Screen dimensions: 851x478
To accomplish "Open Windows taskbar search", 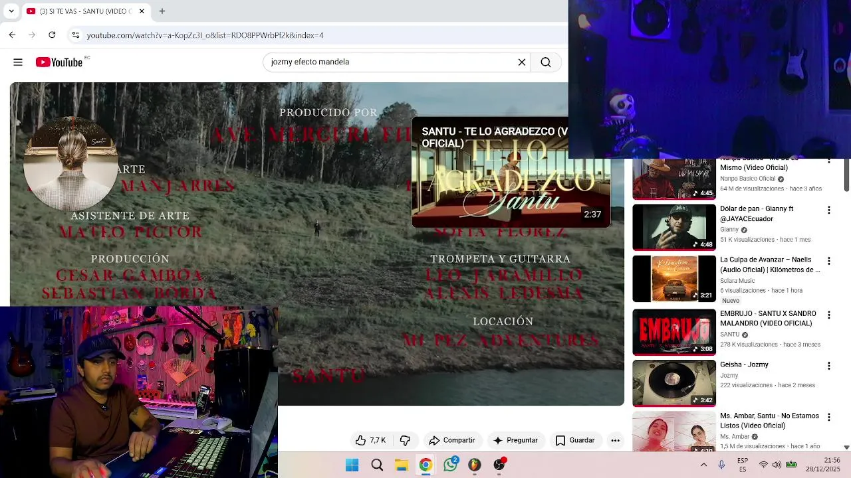I will click(377, 465).
